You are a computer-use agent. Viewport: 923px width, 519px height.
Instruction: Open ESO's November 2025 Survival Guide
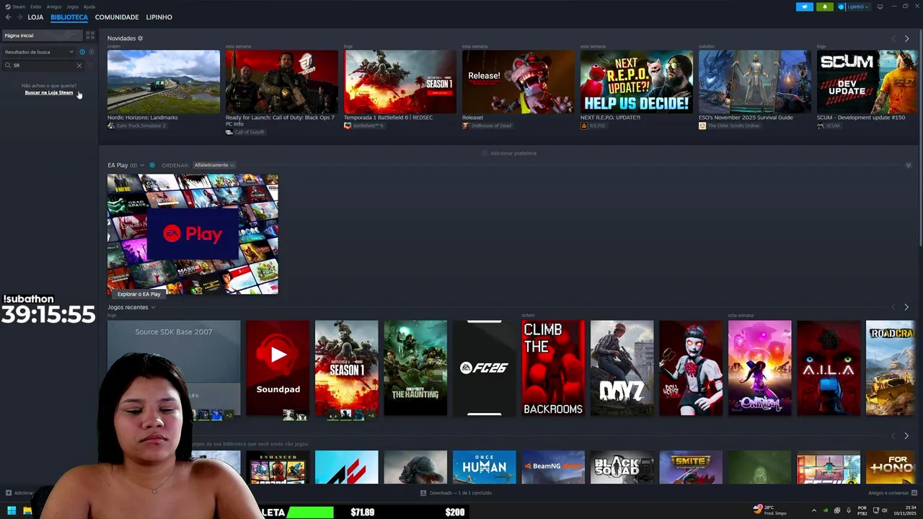pos(755,81)
